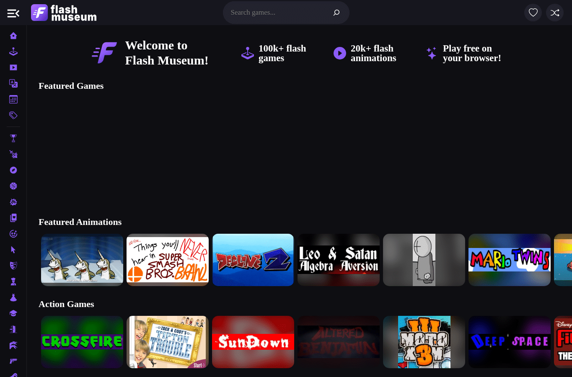Open the sidebar dragon fantasy icon

point(13,345)
